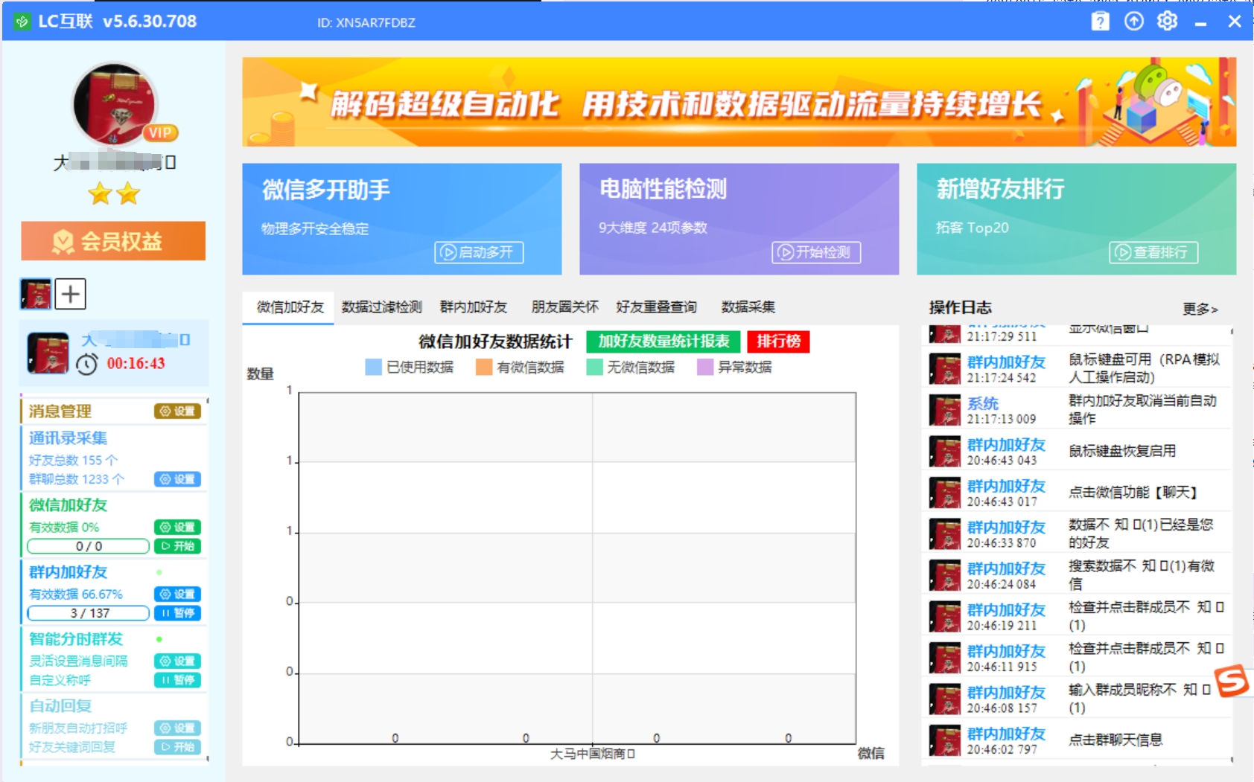Click 群内加好友 link at 20:46:33 870

(1006, 527)
